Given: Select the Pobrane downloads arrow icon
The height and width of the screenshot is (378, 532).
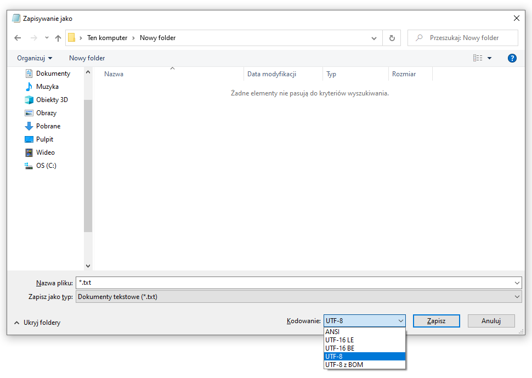Looking at the screenshot, I should click(x=29, y=126).
